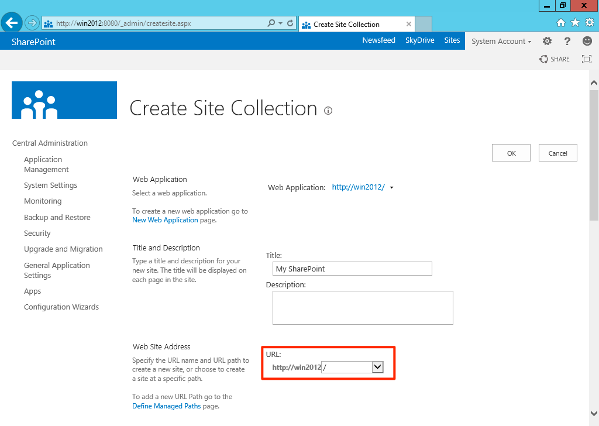
Task: Open Backup and Restore in sidebar
Action: [x=57, y=218]
